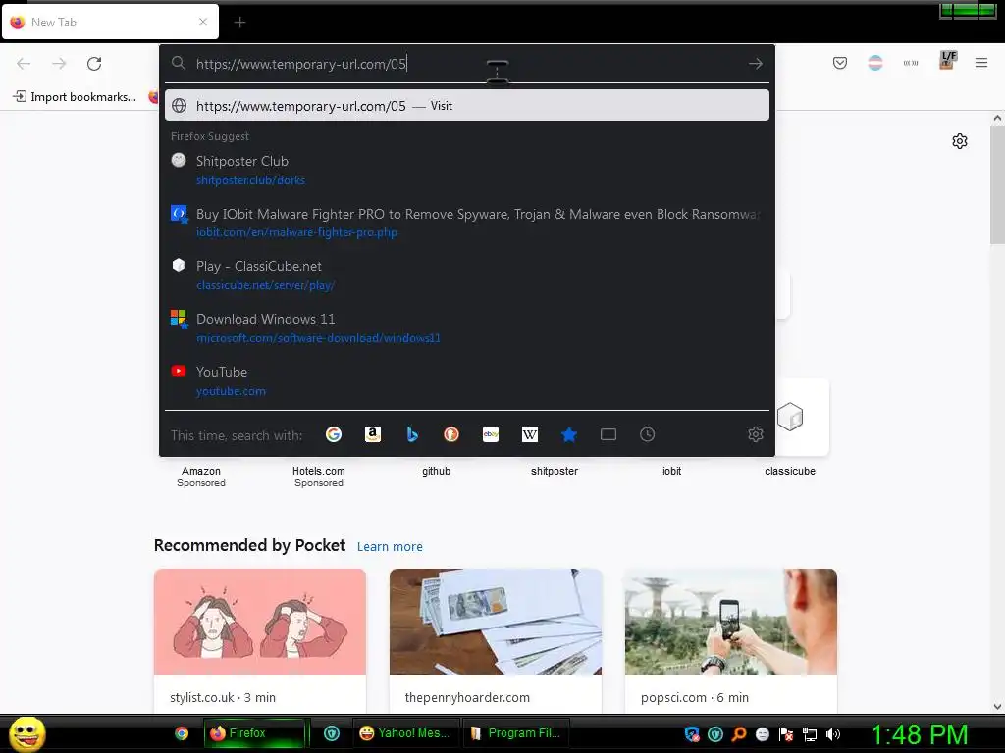Open the Firefox hamburger menu
Screen dimensions: 1005x753
pyautogui.click(x=981, y=63)
